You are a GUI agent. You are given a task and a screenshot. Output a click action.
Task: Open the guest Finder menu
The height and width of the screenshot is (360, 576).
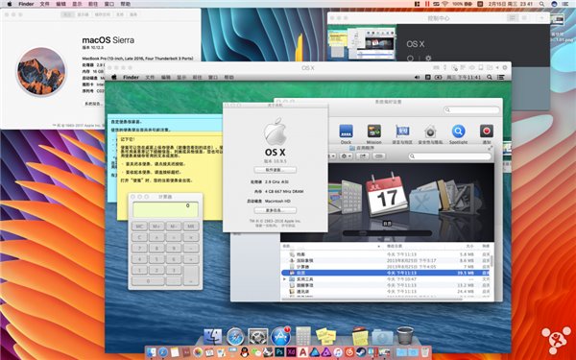click(131, 77)
